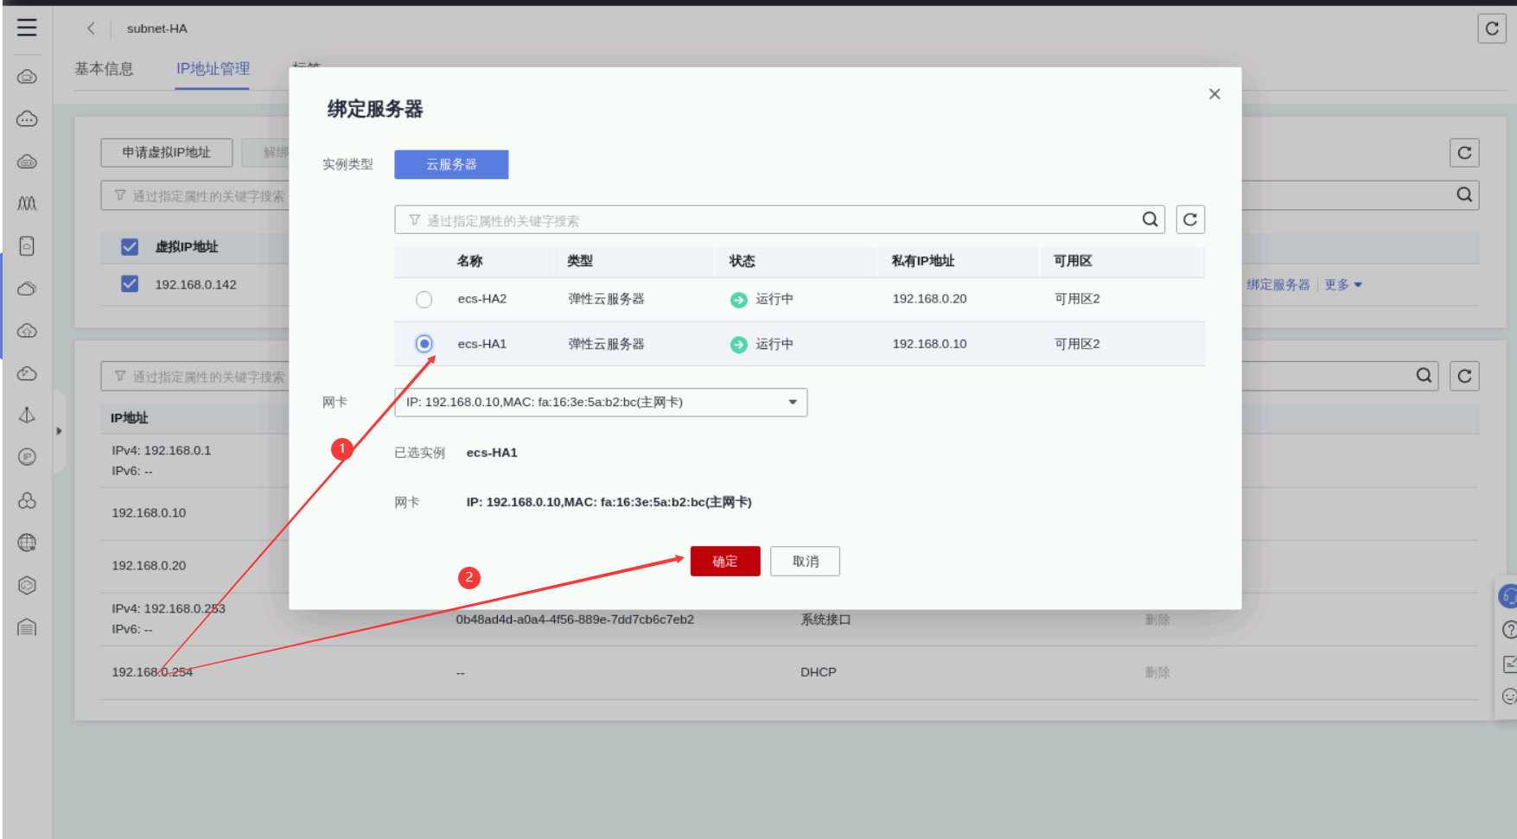Click 删除 link in DHCP row
This screenshot has height=839, width=1517.
point(1157,672)
